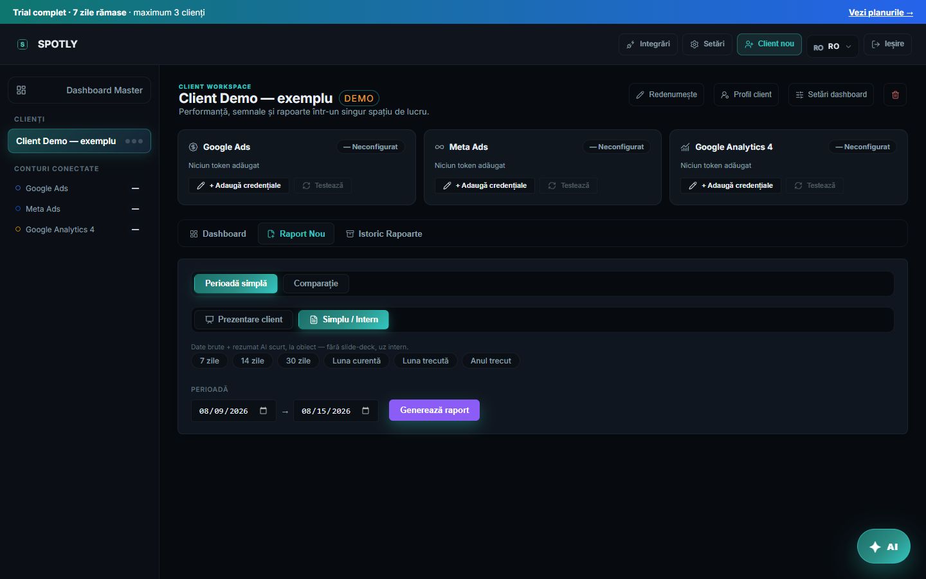Click the start date field 08/09/2026

(233, 411)
